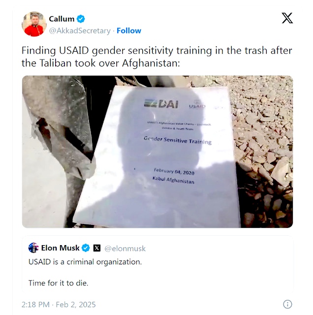Click Callum's blue verified badge

[81, 19]
